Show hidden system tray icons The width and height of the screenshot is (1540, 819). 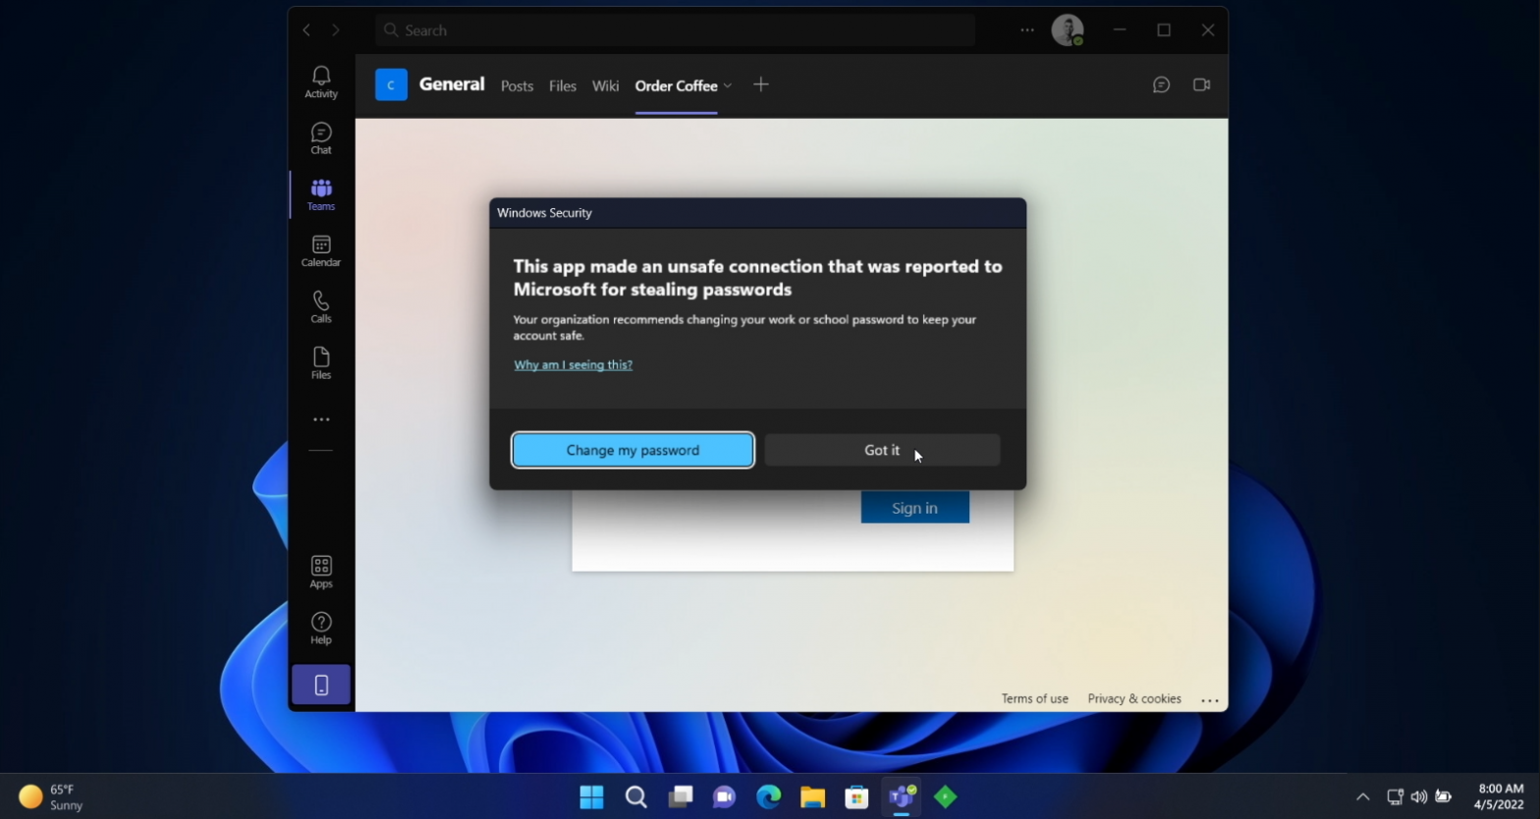point(1362,797)
